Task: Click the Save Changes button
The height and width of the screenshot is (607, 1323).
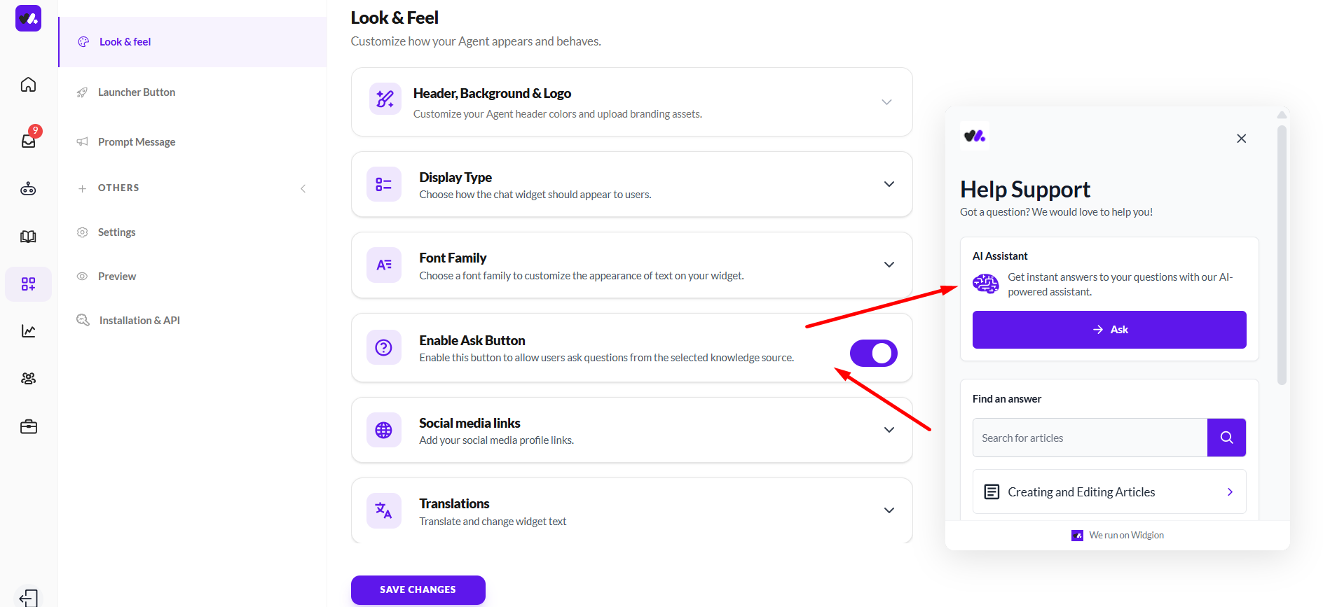Action: click(418, 589)
